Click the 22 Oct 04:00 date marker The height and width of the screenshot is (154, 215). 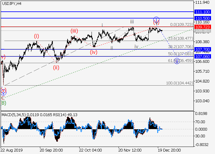coord(90,151)
